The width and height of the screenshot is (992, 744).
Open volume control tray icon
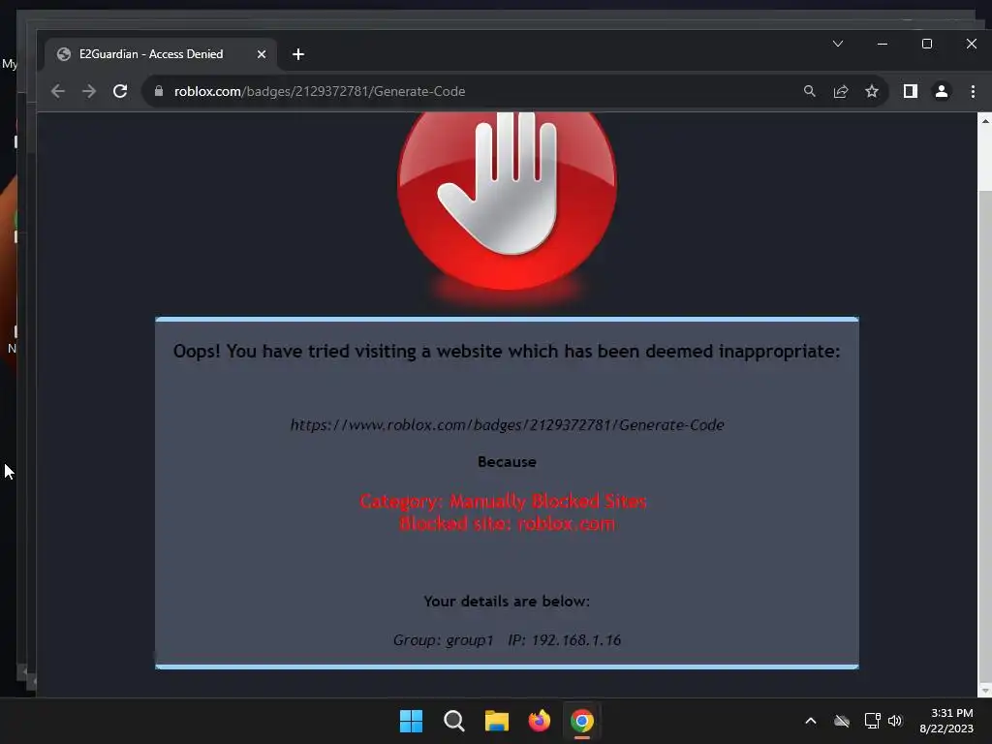[x=895, y=721]
